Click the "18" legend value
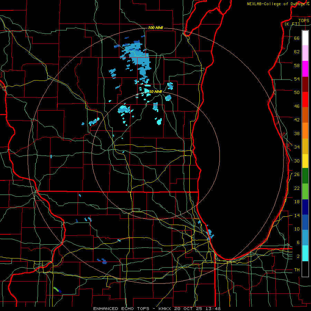 coord(297,202)
